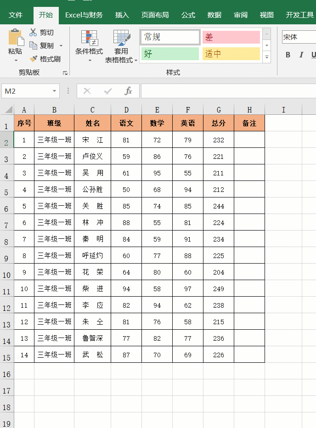This screenshot has height=428, width=316.
Task: Click the fx insert function icon
Action: 128,91
